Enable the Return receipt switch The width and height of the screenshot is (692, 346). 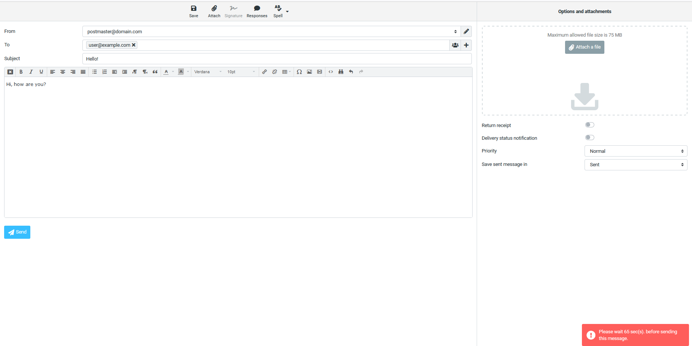coord(590,125)
